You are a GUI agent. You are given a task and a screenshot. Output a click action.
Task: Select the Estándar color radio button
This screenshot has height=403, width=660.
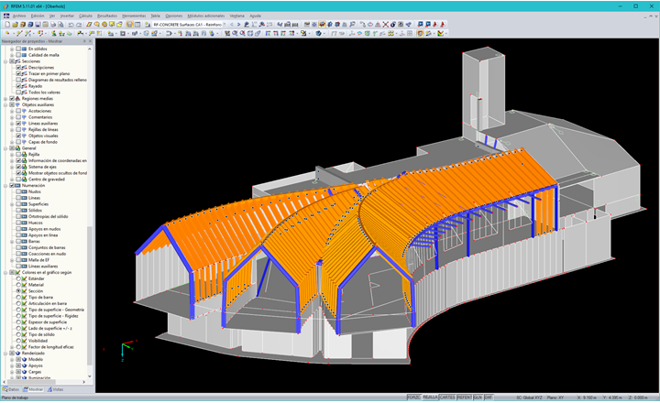point(18,278)
